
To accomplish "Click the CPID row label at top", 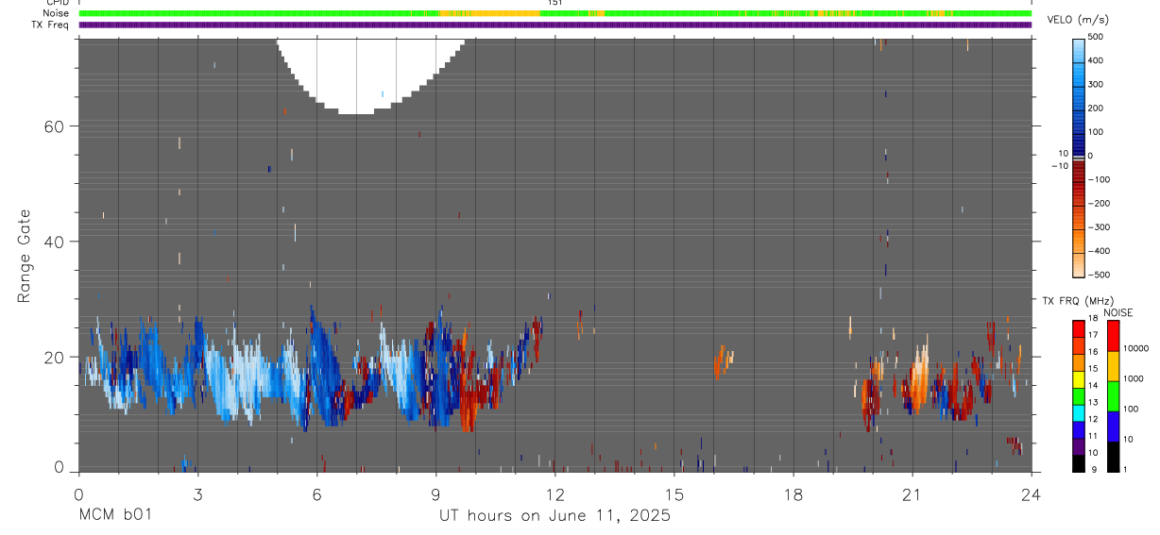I will point(58,3).
